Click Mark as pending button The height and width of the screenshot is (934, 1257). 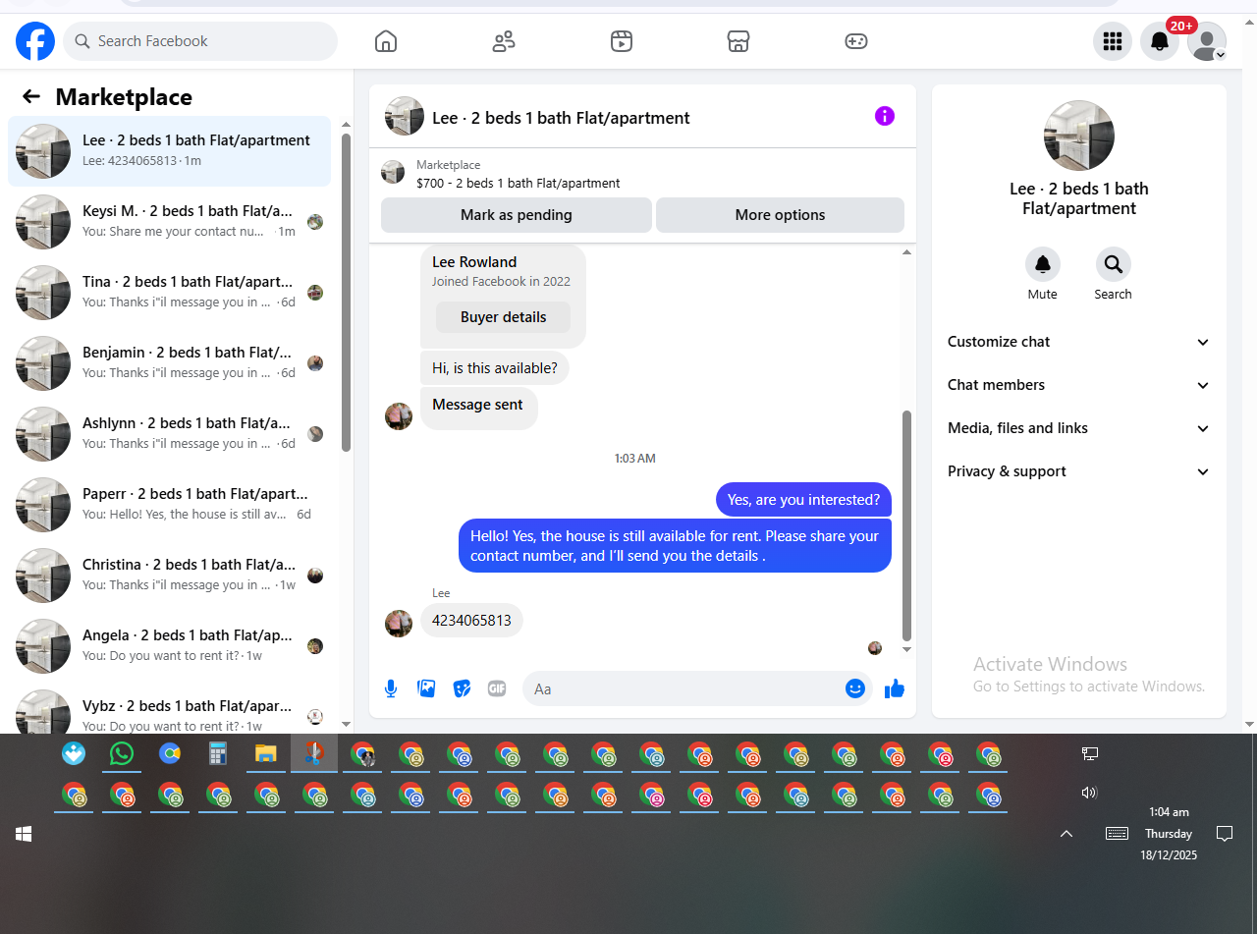[517, 215]
